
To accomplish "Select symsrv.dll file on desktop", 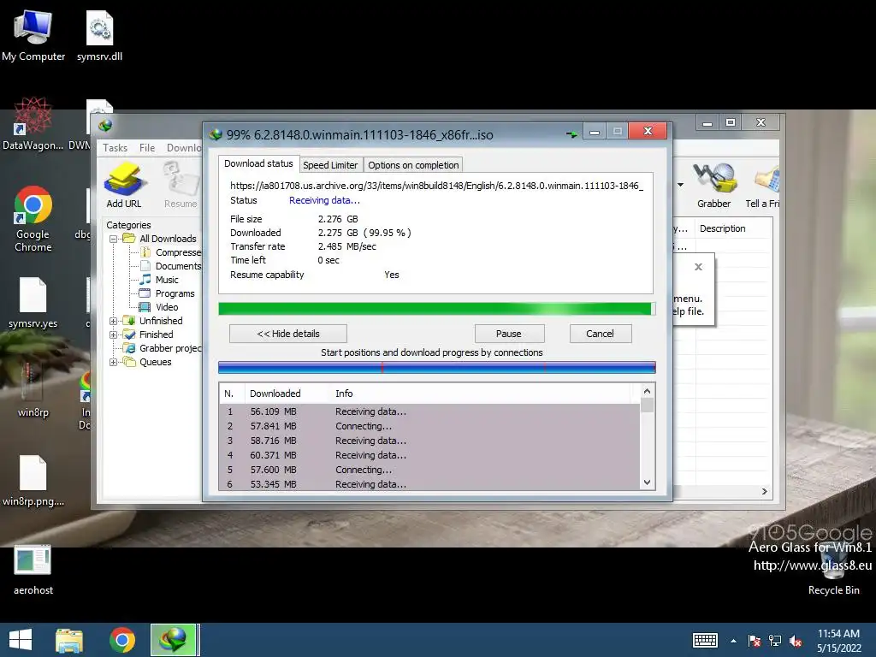I will 99,36.
